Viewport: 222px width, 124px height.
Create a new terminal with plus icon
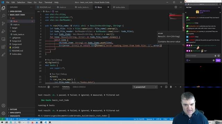[161, 87]
